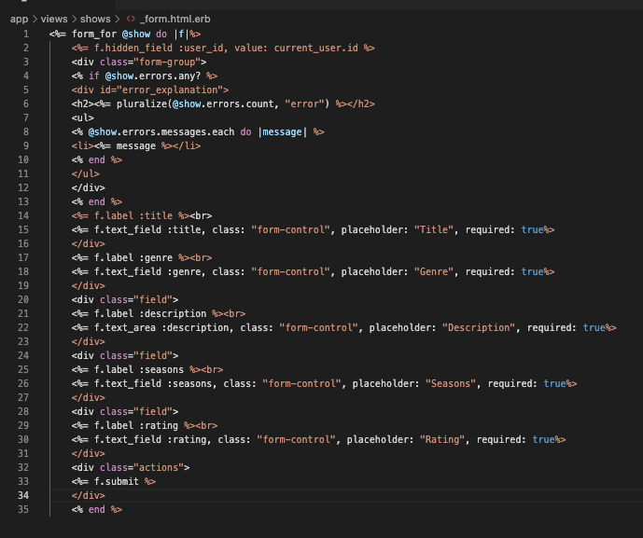
Task: Expand chevron after 'shows' breadcrumb
Action: 118,19
